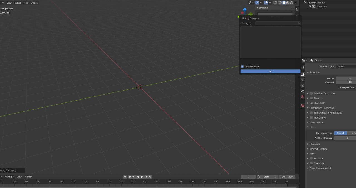
Task: Toggle X-ray view icon
Action: pos(275,3)
